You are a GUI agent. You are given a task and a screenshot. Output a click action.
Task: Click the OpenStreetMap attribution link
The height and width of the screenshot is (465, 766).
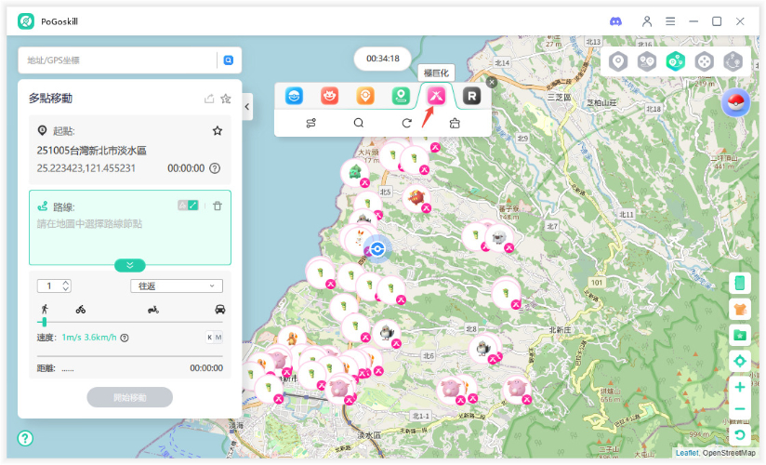click(729, 453)
